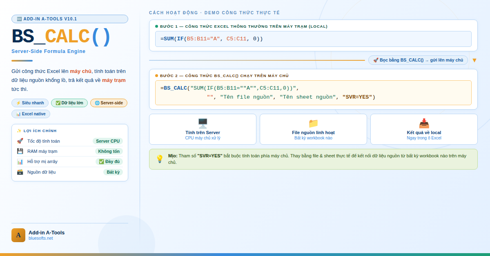
Task: Click the Kết quả về local card title
Action: tap(424, 132)
